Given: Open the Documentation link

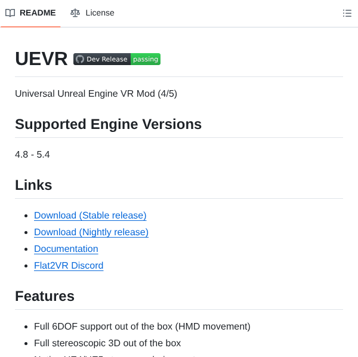Looking at the screenshot, I should tap(66, 249).
